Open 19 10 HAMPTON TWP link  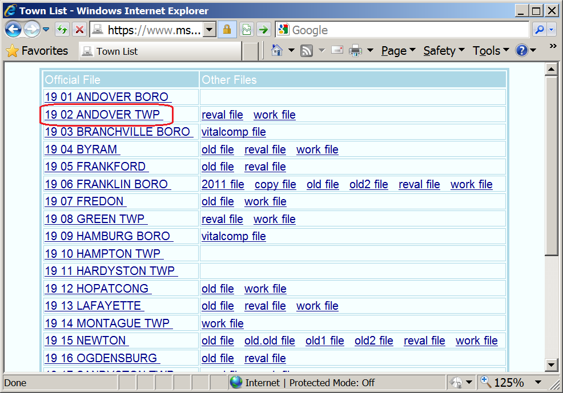[x=103, y=254]
